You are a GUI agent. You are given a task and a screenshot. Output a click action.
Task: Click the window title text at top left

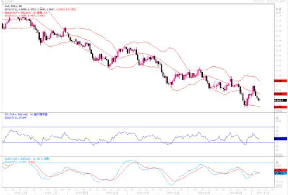(x=6, y=2)
